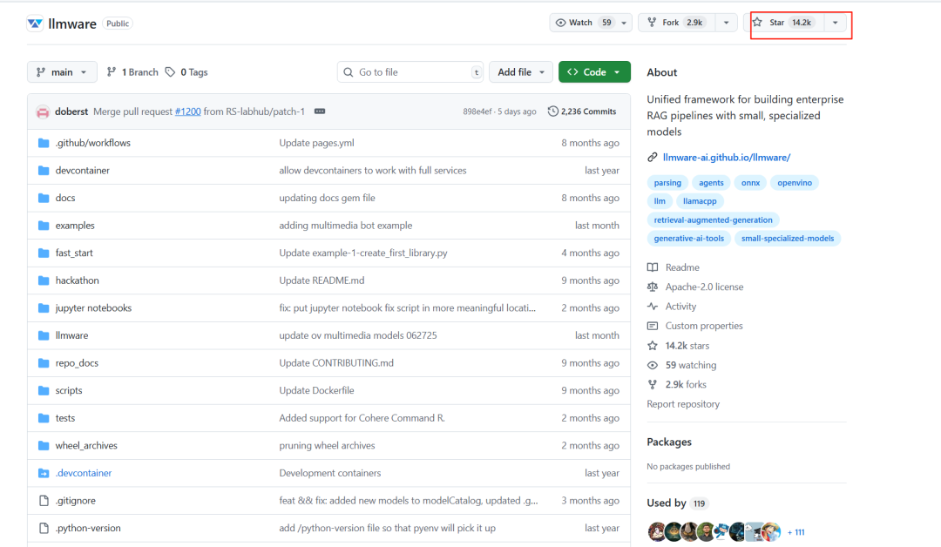Click the license scale icon
Viewport: 941px width, 547px height.
[x=653, y=287]
